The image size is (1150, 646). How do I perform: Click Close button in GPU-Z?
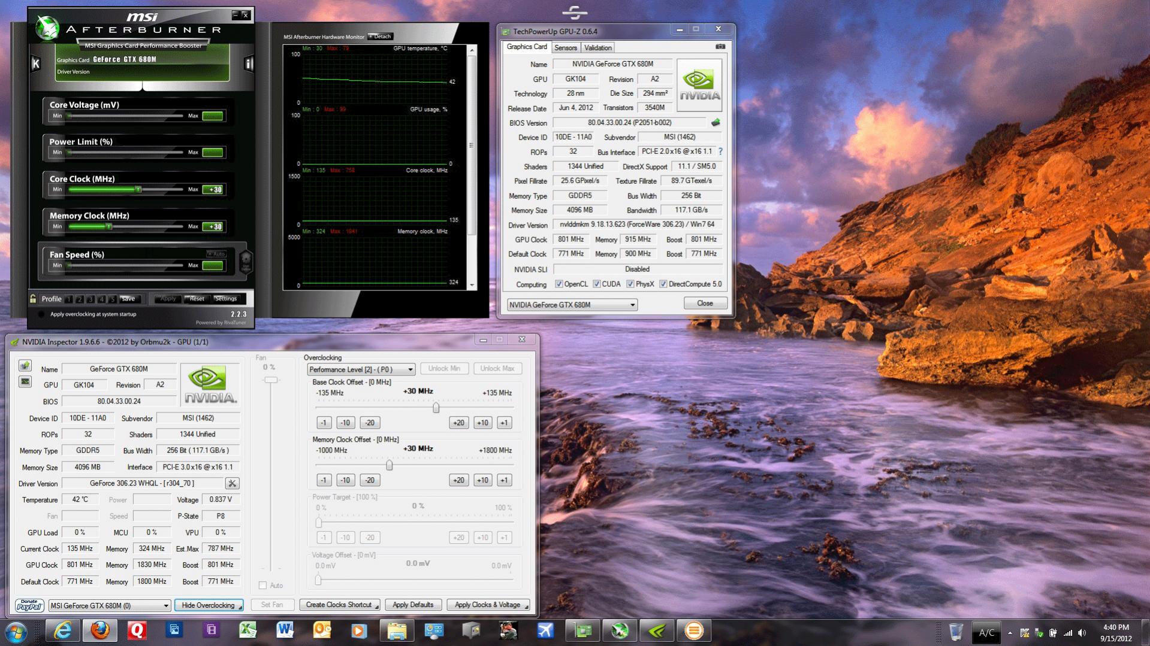pos(705,304)
